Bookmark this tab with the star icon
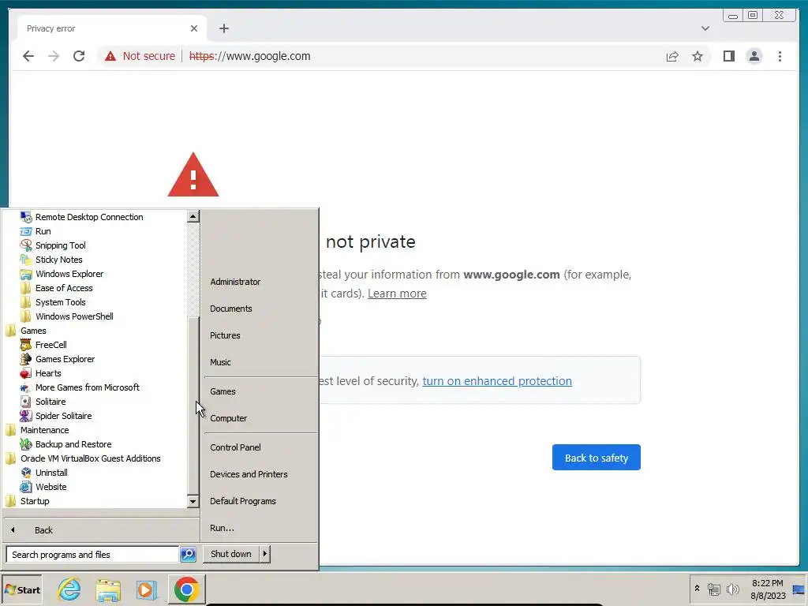Viewport: 808px width, 606px height. [x=698, y=56]
